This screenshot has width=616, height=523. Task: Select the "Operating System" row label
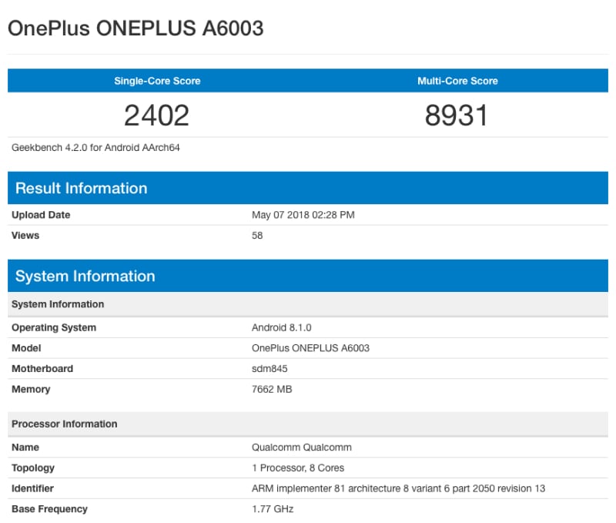[54, 327]
